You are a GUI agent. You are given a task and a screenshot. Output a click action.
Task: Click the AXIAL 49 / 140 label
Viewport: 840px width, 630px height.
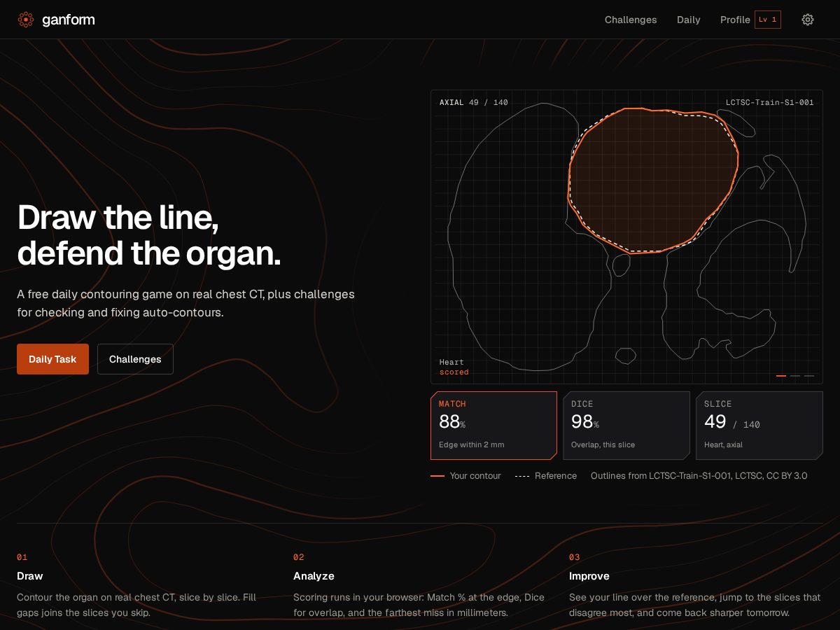tap(474, 102)
